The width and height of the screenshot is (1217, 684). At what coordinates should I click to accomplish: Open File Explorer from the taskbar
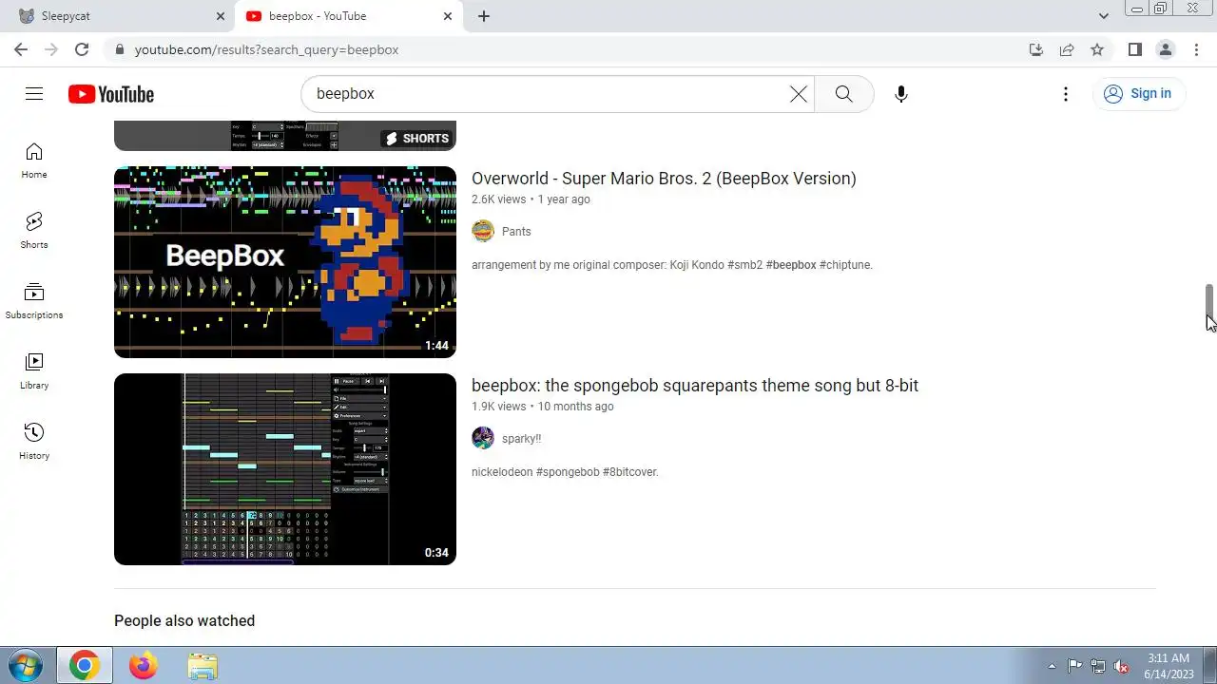tap(203, 666)
